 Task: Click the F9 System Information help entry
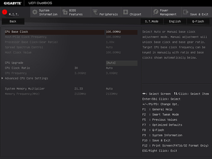(x=162, y=135)
